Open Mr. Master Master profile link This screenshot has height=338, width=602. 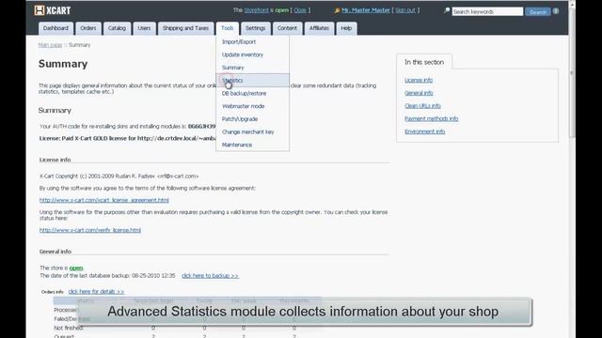[366, 10]
